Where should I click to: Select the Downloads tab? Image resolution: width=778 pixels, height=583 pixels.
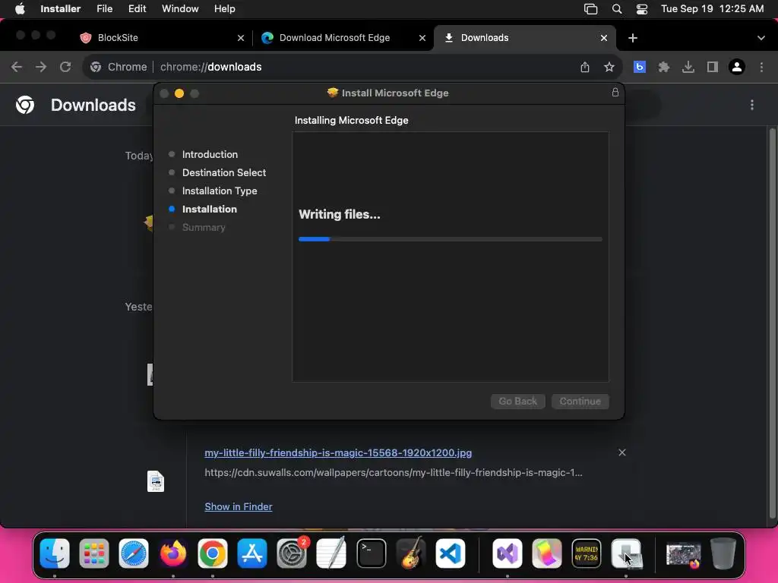point(525,38)
